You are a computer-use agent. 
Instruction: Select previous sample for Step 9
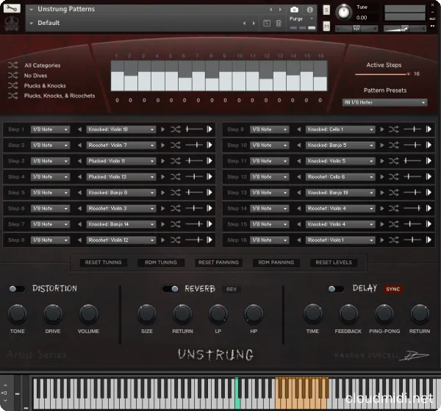pyautogui.click(x=299, y=129)
